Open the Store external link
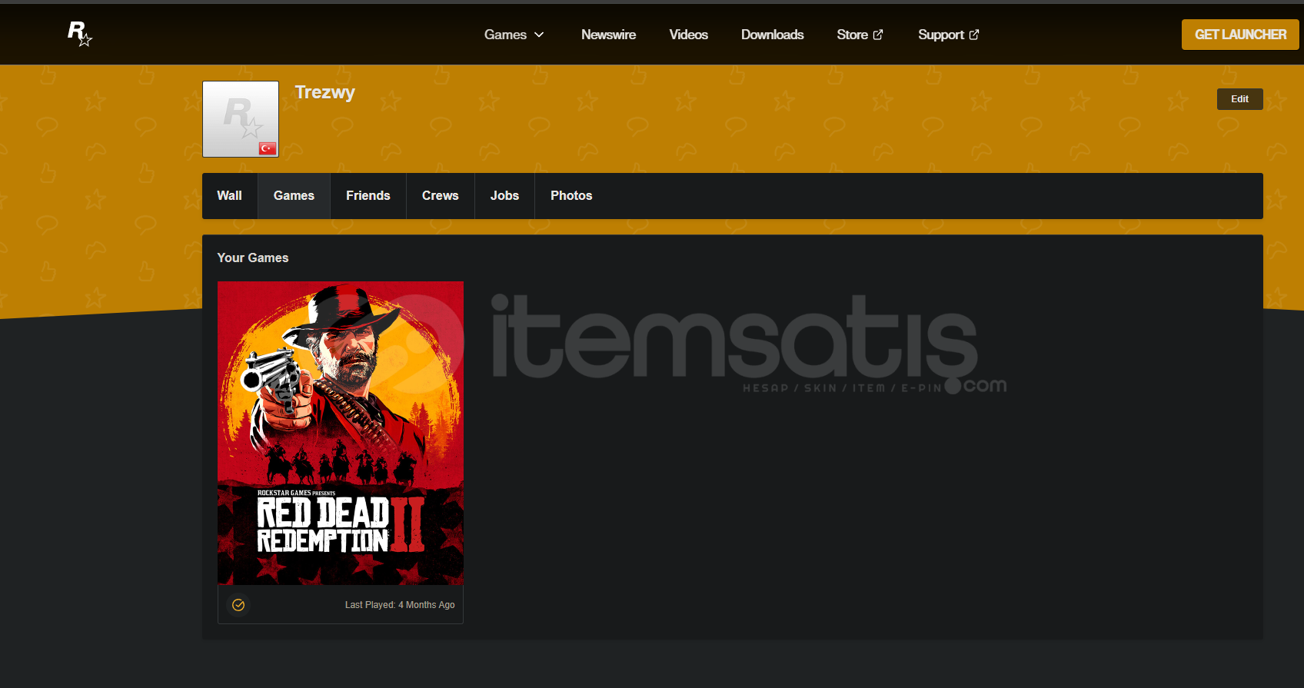1304x688 pixels. pos(860,35)
